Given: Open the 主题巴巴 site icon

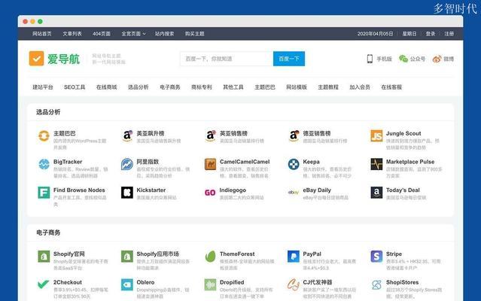Looking at the screenshot, I should point(44,135).
